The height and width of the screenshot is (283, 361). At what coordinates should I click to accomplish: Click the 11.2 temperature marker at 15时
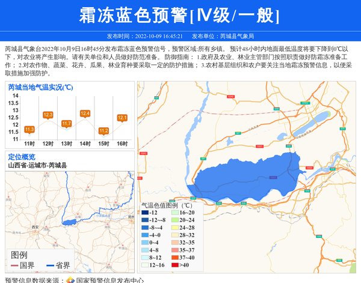point(103,130)
